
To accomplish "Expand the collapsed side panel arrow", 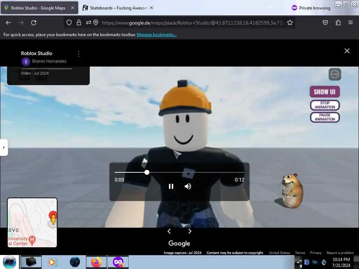I will coord(4,147).
